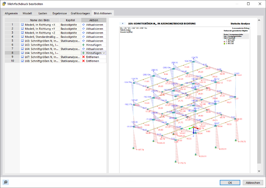Click the Aktualisieren refresh icon in row 5
The width and height of the screenshot is (266, 188).
pos(83,41)
